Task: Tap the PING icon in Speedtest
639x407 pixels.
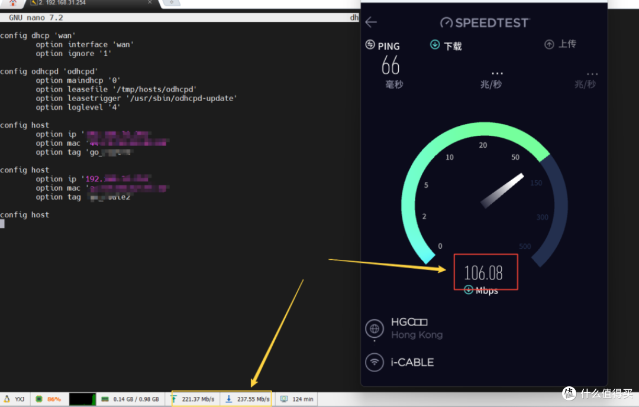Action: pos(370,44)
